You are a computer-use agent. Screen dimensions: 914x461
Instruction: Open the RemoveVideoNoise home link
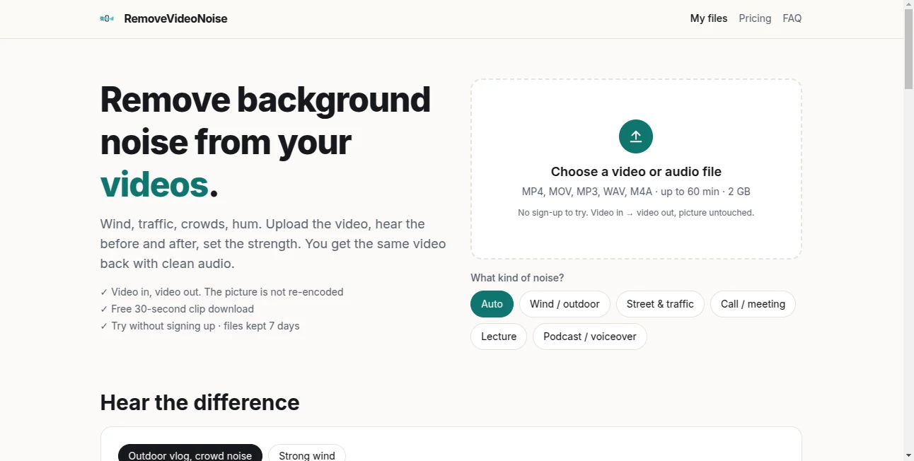(x=163, y=18)
